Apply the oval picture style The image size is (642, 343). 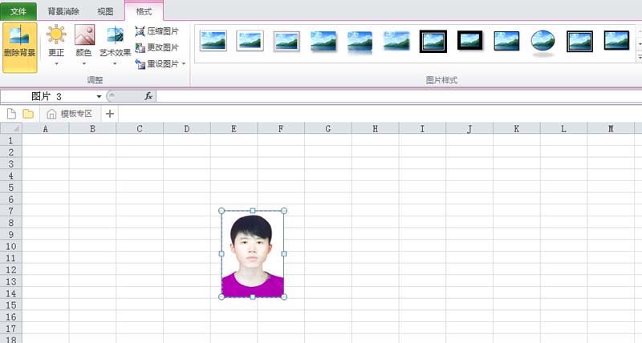coord(543,42)
